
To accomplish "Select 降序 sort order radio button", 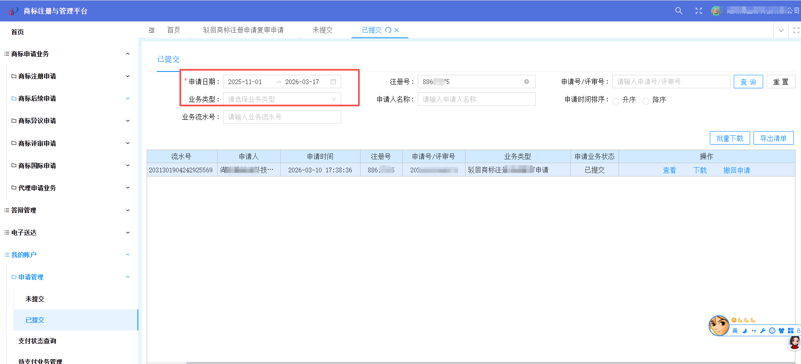I will 646,101.
